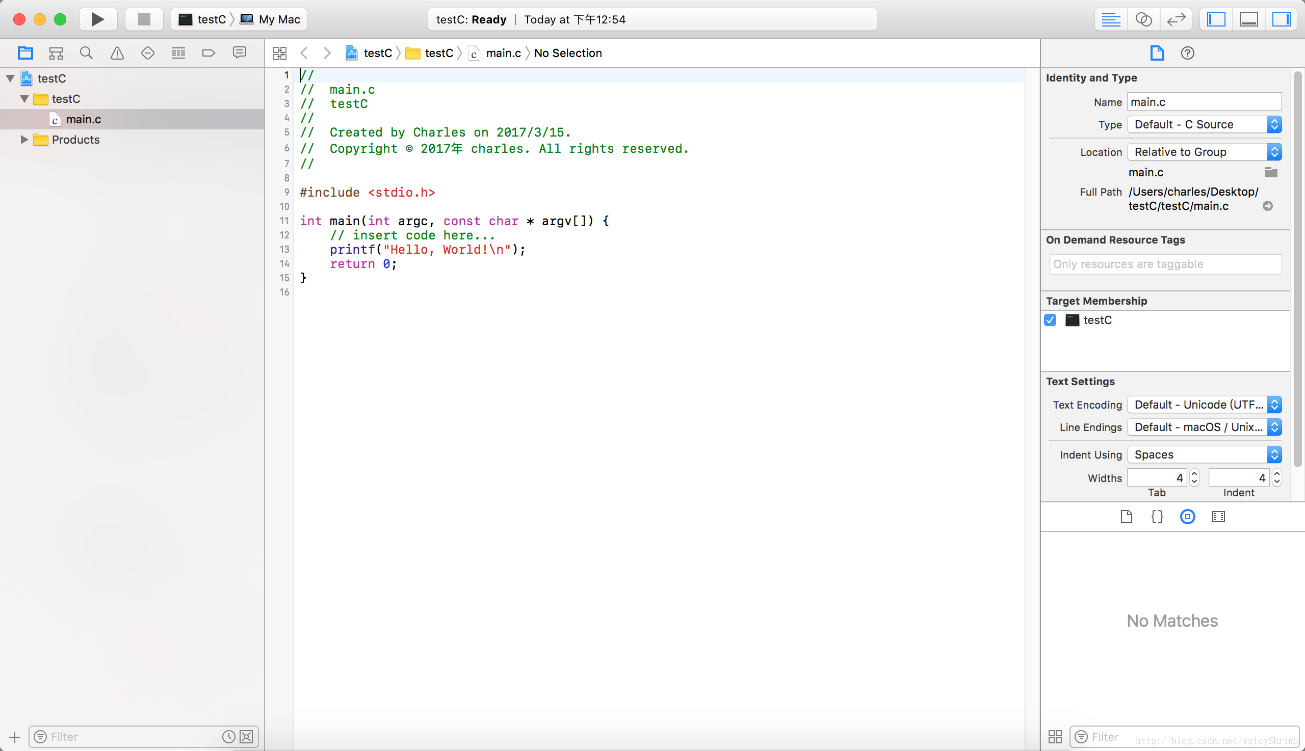Image resolution: width=1305 pixels, height=751 pixels.
Task: Reveal full path in Finder arrow
Action: point(1267,206)
